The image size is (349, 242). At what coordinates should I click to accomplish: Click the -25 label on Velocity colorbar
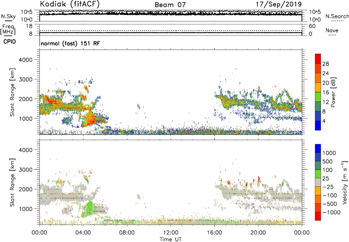(328, 187)
